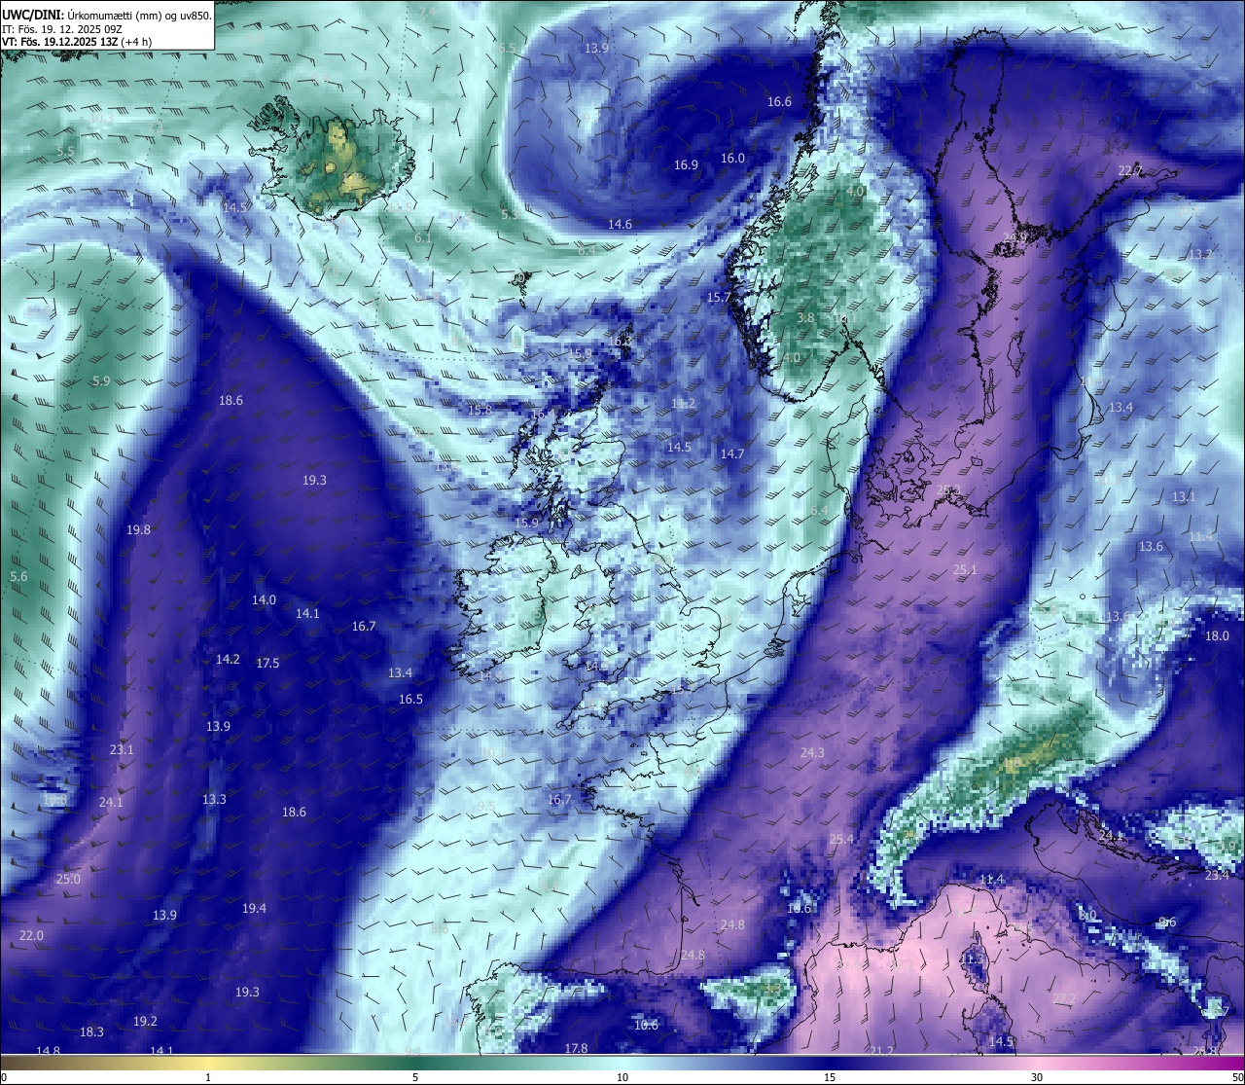This screenshot has width=1245, height=1085.
Task: Click the 14.7 value in the North Sea
Action: [732, 454]
